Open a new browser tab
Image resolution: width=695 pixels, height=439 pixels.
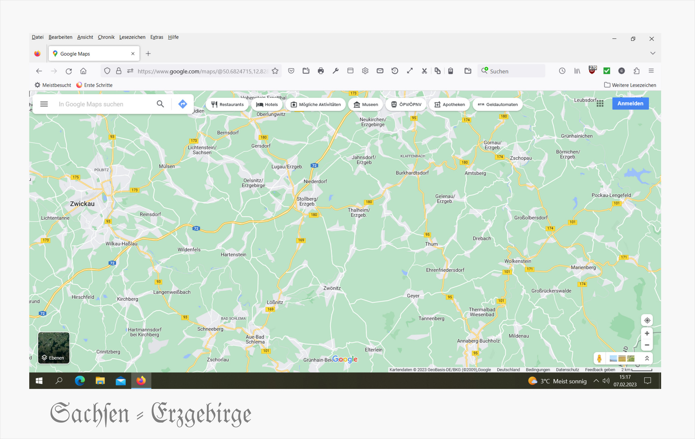click(x=148, y=54)
